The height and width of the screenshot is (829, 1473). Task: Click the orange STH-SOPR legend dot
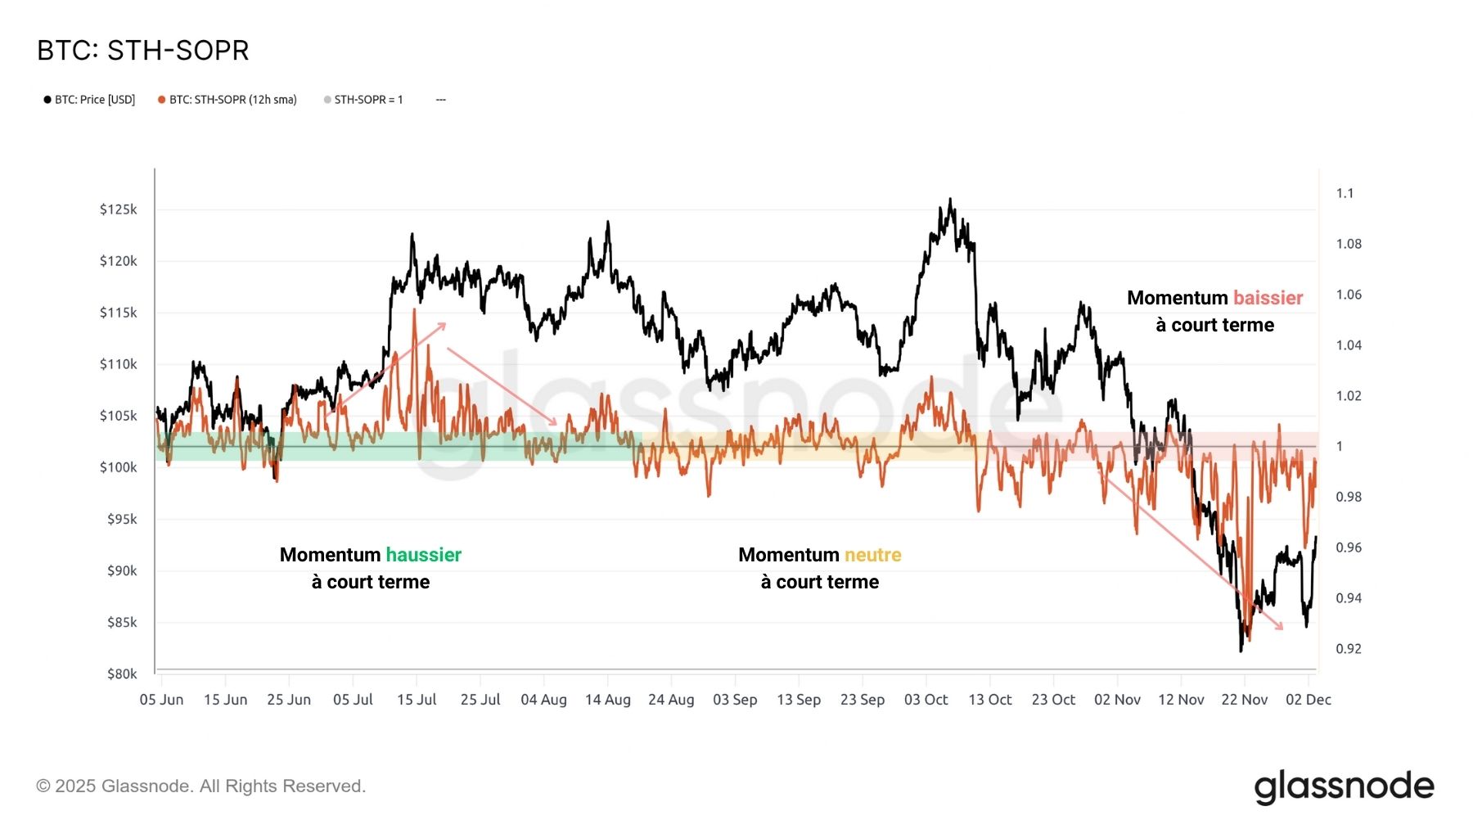[x=162, y=100]
